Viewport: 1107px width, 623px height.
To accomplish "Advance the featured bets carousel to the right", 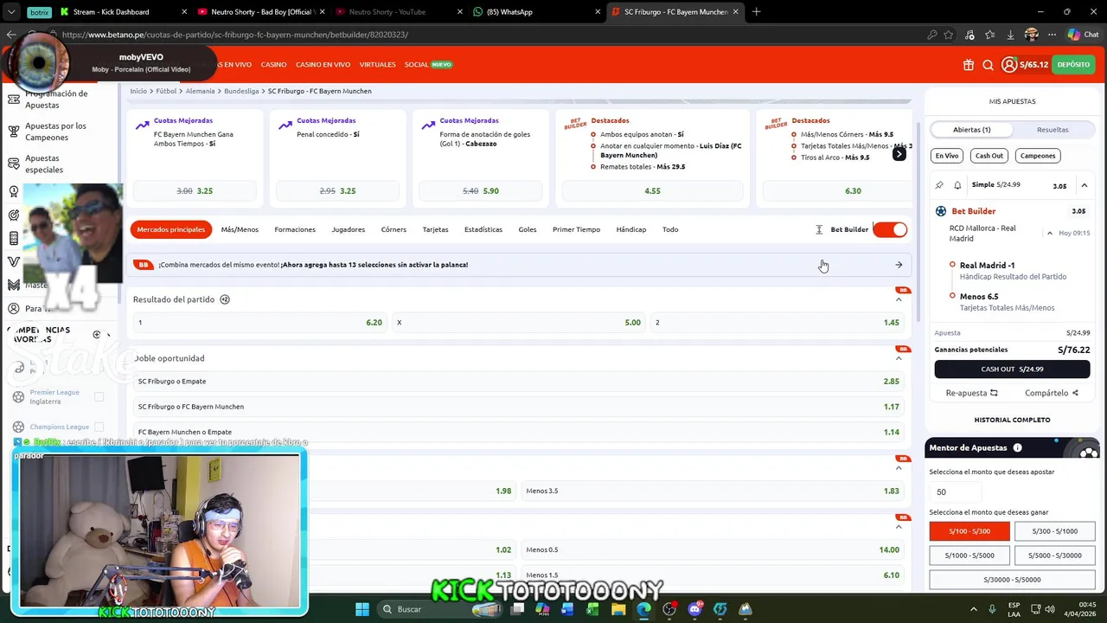I will (x=899, y=154).
